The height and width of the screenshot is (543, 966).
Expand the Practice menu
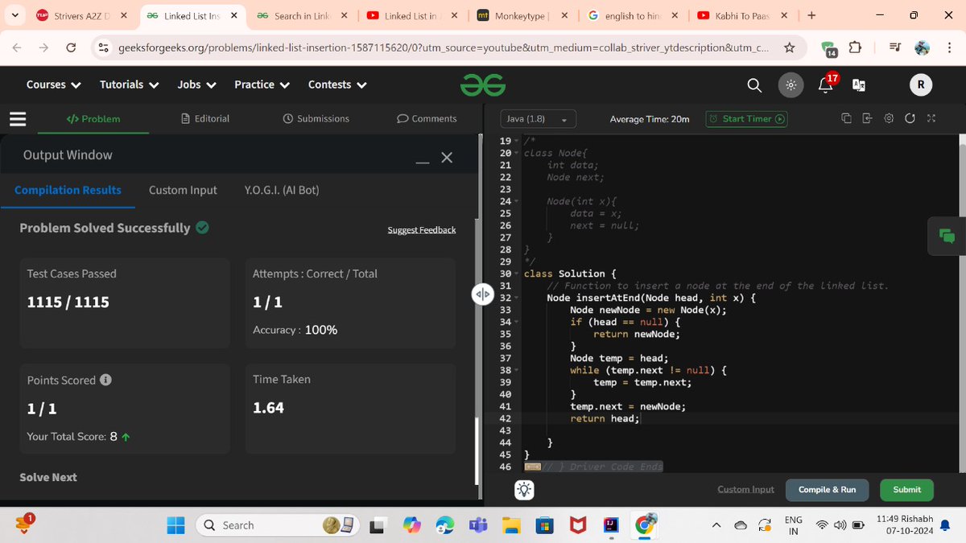tap(262, 84)
